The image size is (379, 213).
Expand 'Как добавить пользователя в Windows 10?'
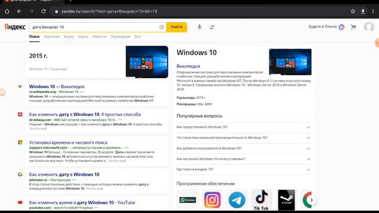(x=243, y=149)
